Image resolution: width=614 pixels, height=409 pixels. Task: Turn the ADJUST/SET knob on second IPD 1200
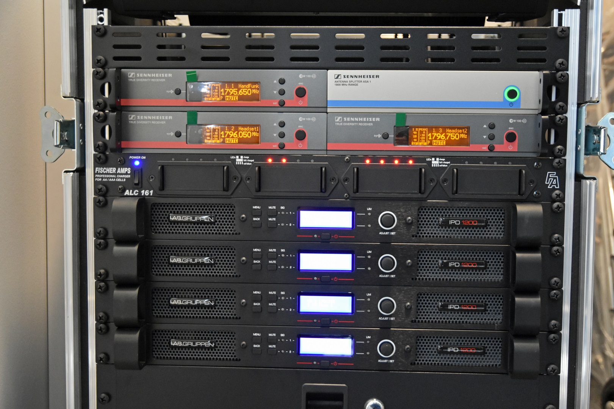[387, 263]
